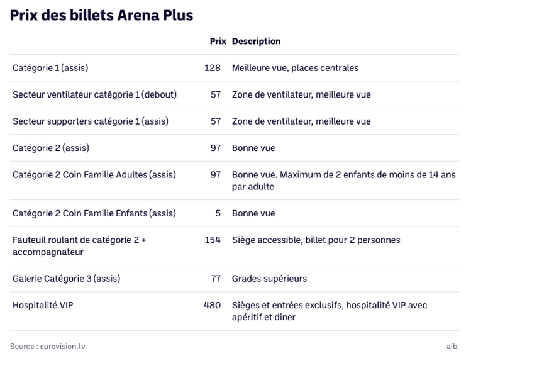Select the price 5 cell
Screen dimensions: 549x368
(x=218, y=213)
